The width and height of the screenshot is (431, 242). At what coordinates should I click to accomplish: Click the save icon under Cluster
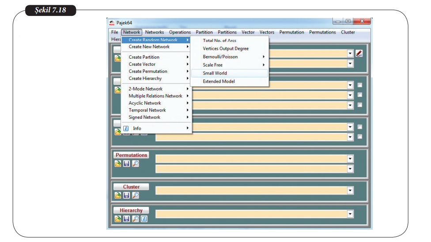click(x=127, y=195)
